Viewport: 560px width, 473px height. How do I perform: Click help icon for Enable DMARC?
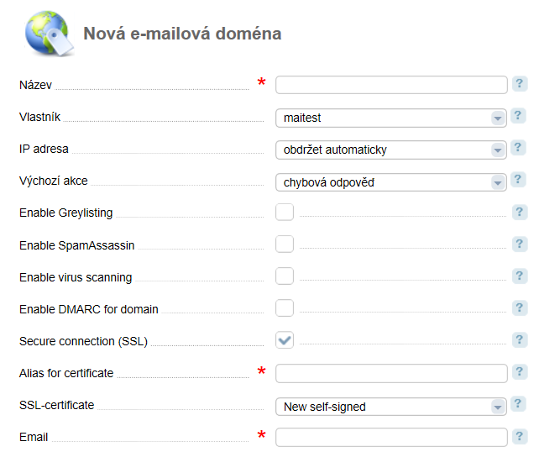[x=520, y=308]
